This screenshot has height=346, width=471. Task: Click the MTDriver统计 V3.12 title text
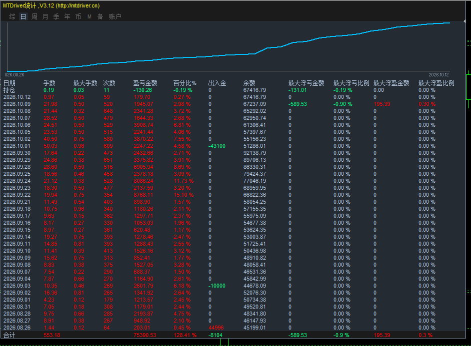click(x=51, y=5)
